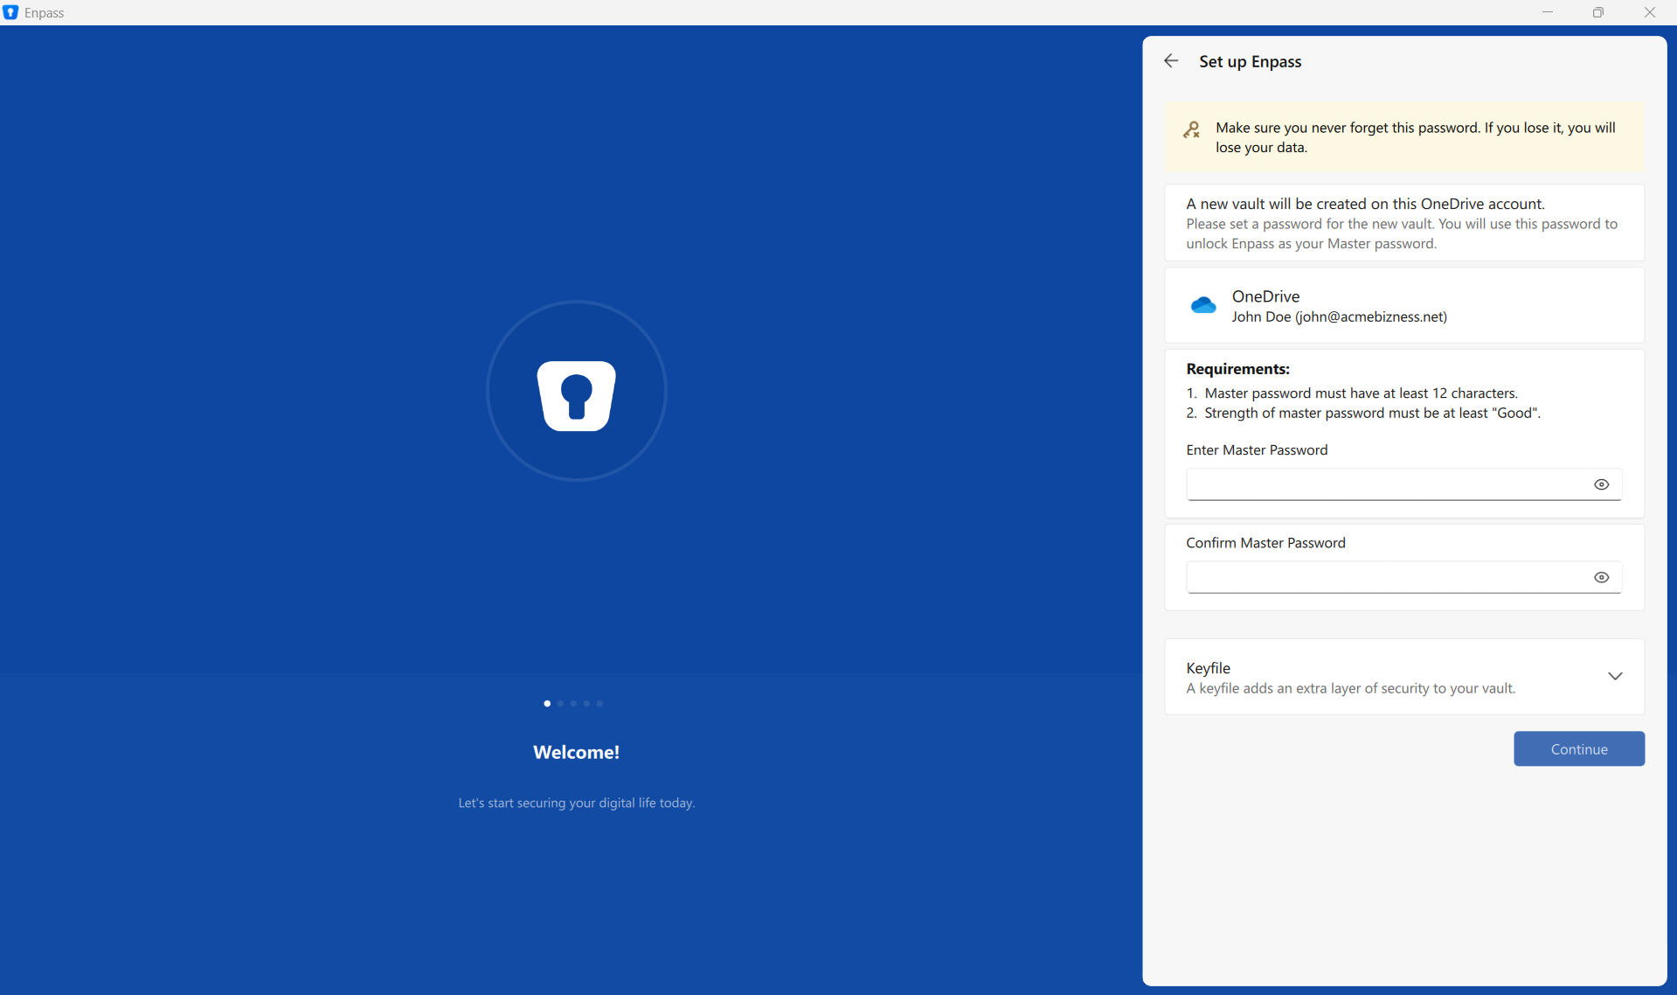Minimize the Enpass window
The height and width of the screenshot is (995, 1677).
click(1547, 12)
